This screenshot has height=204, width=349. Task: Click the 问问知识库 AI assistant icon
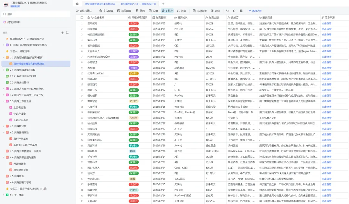(x=5, y=22)
